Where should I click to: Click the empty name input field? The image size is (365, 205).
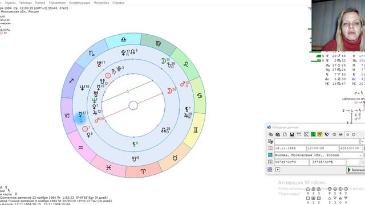[317, 141]
